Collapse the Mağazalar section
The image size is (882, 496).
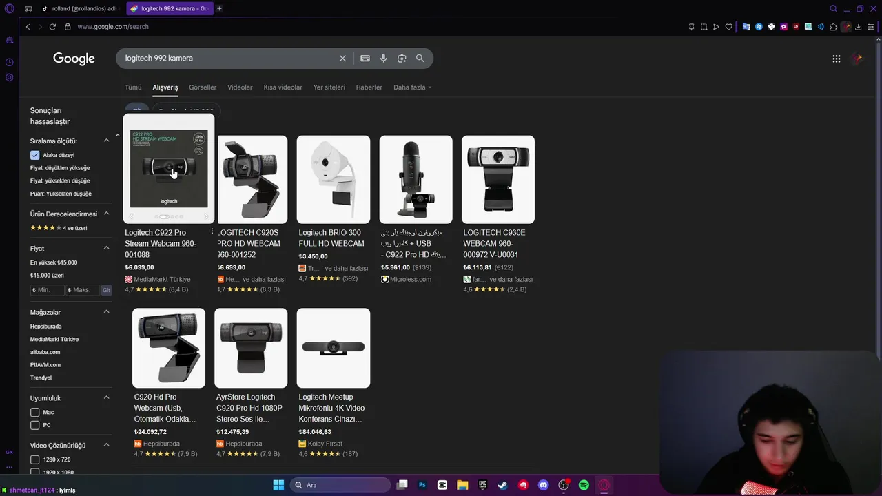pyautogui.click(x=107, y=312)
